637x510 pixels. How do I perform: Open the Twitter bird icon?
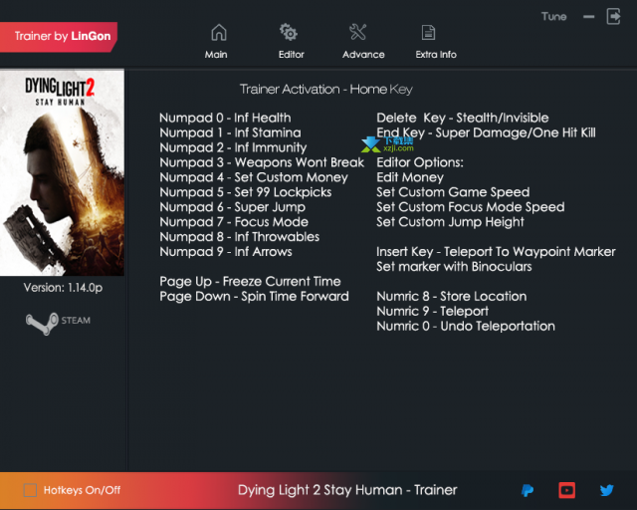606,490
